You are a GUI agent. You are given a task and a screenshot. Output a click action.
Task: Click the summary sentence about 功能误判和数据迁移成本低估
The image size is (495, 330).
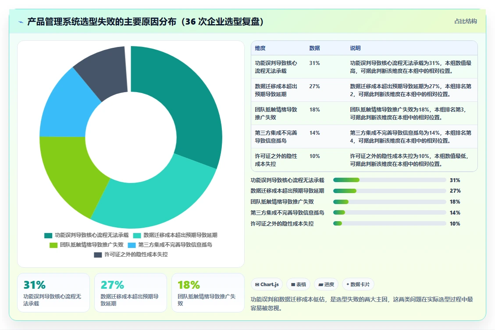362,303
